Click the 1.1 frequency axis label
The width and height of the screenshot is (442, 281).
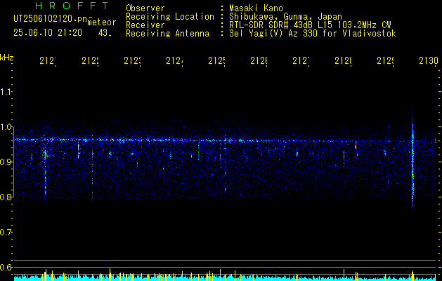[x=6, y=91]
